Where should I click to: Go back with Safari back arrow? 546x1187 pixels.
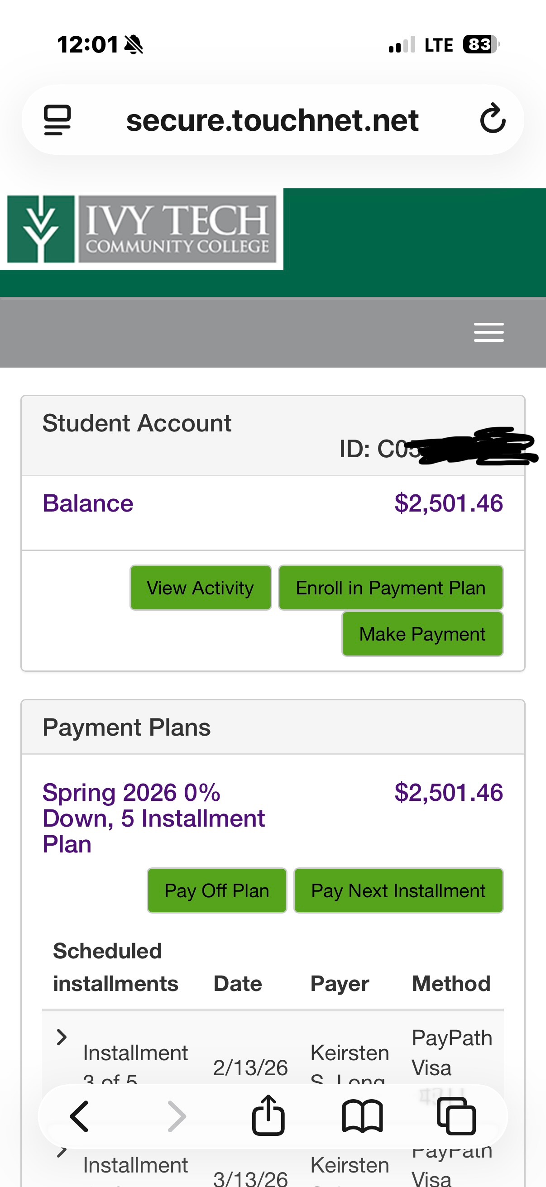click(79, 1116)
